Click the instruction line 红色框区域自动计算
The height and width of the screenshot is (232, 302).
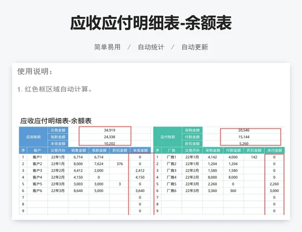pos(54,89)
